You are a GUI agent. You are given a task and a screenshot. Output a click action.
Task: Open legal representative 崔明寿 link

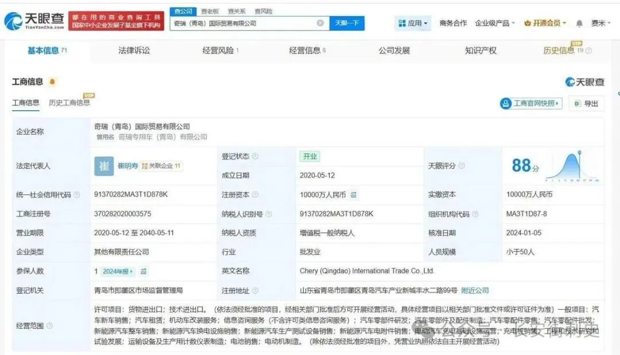click(x=127, y=166)
